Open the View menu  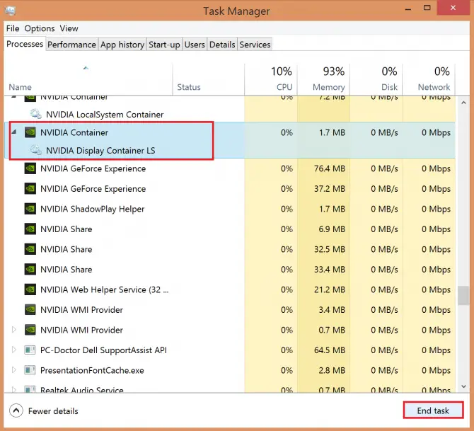[x=69, y=28]
